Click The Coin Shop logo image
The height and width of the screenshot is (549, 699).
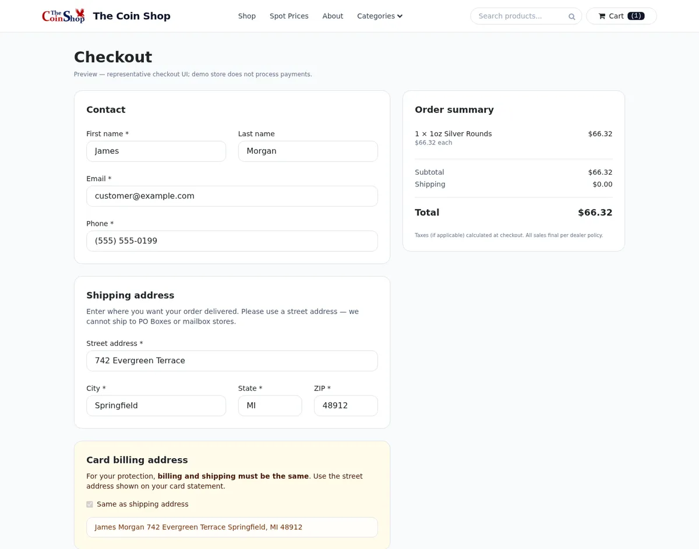point(63,16)
